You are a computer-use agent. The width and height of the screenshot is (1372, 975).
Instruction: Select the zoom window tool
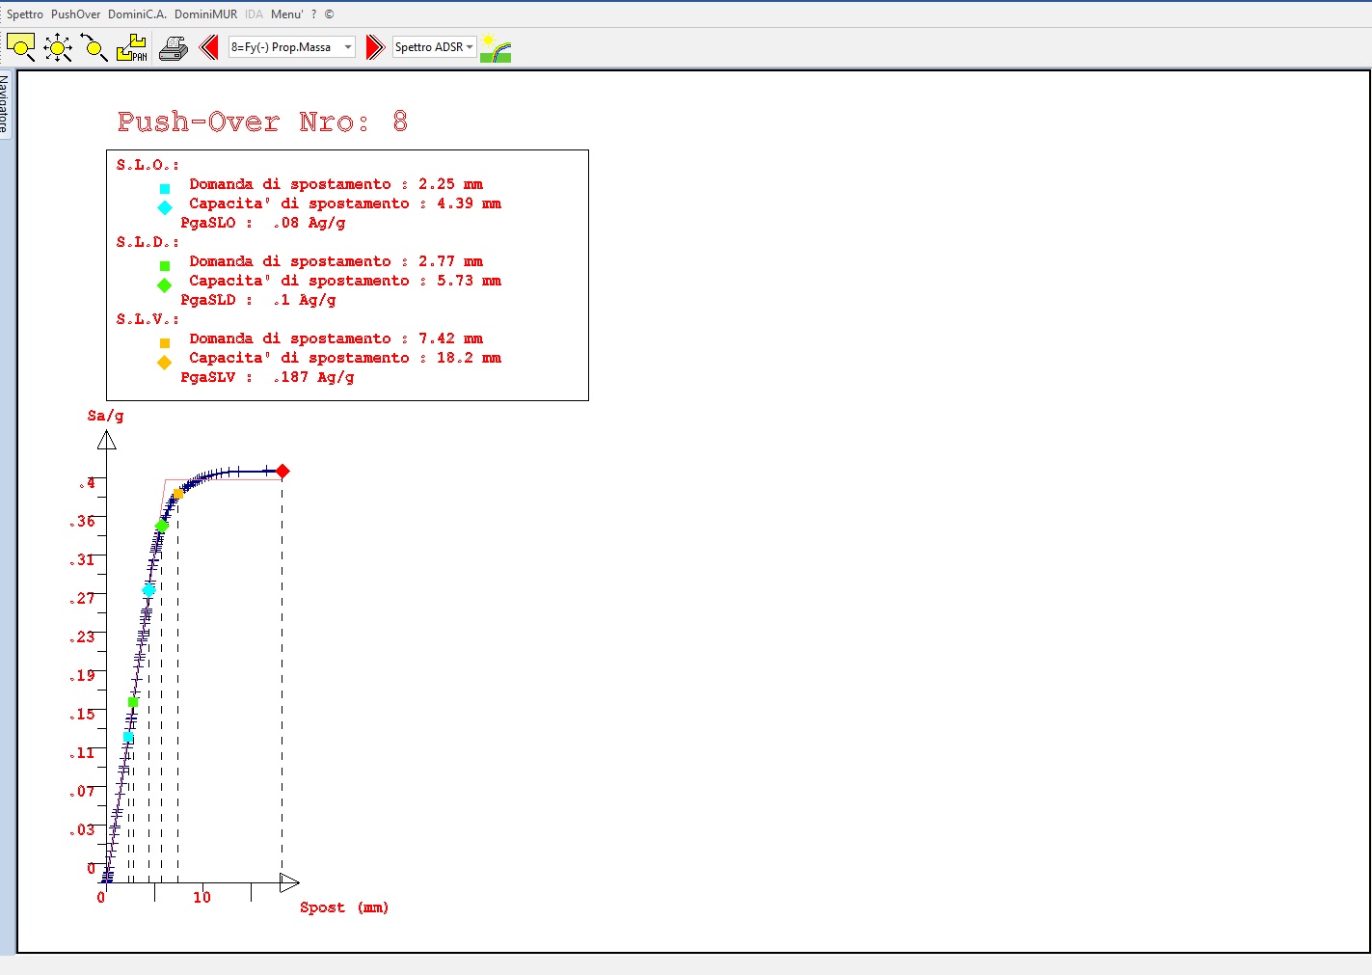[21, 47]
